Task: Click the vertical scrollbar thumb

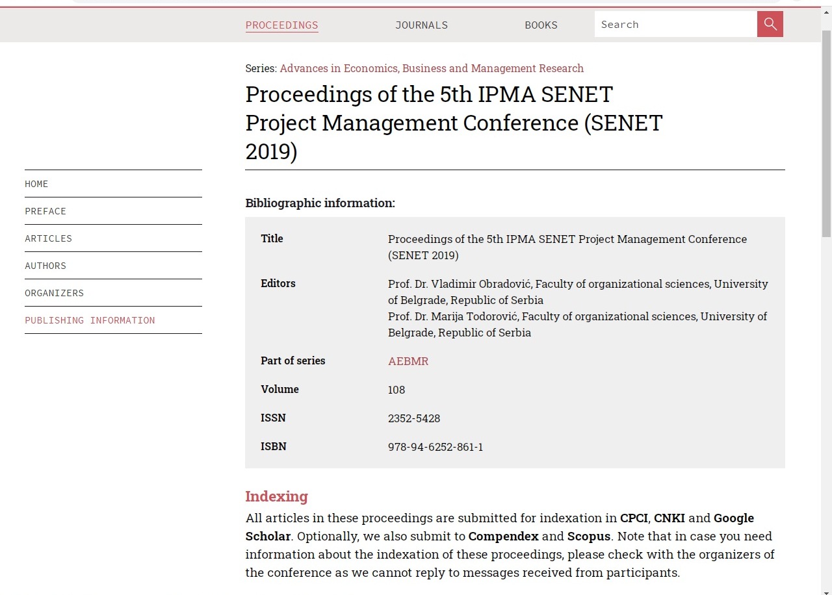Action: click(826, 130)
